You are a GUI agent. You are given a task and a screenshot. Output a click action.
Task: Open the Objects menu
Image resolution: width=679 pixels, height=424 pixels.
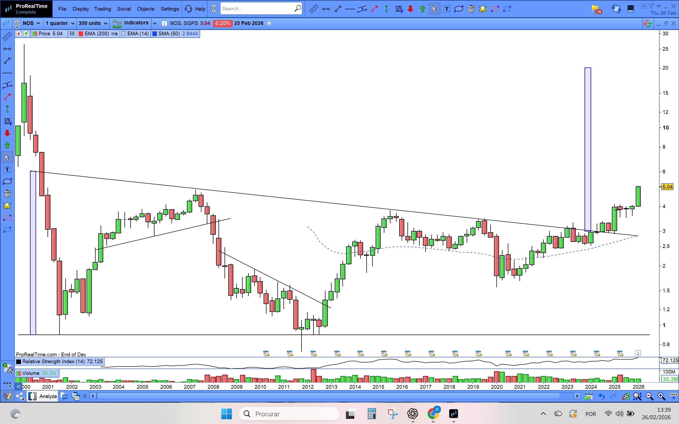coord(145,9)
